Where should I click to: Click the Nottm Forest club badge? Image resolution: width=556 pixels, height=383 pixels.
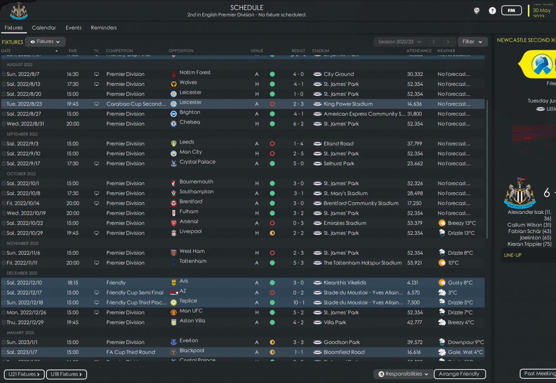coord(174,74)
